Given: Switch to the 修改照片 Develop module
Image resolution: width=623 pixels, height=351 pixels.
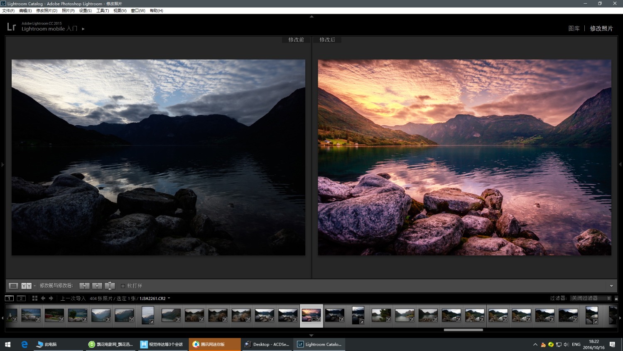Looking at the screenshot, I should tap(601, 28).
